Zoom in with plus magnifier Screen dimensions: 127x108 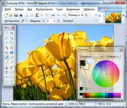pos(86,15)
